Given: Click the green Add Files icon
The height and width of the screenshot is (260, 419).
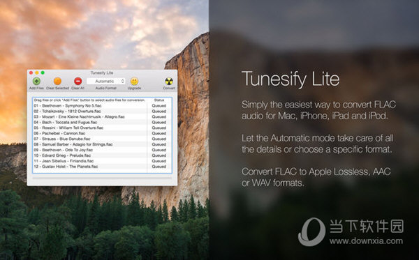Looking at the screenshot, I should point(36,81).
